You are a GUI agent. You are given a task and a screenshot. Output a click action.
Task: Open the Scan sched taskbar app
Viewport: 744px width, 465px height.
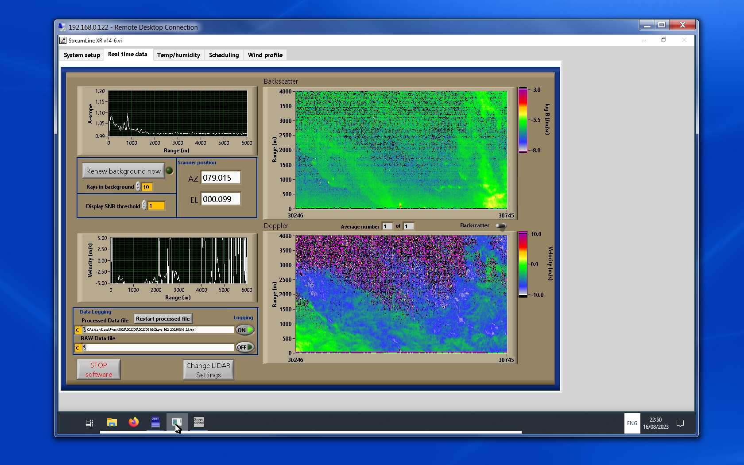[x=198, y=422]
